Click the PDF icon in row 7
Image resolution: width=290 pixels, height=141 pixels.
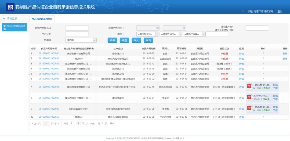pyautogui.click(x=249, y=86)
